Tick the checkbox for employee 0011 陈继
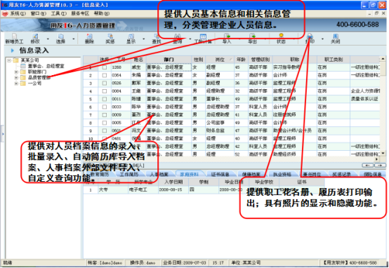 105,99
